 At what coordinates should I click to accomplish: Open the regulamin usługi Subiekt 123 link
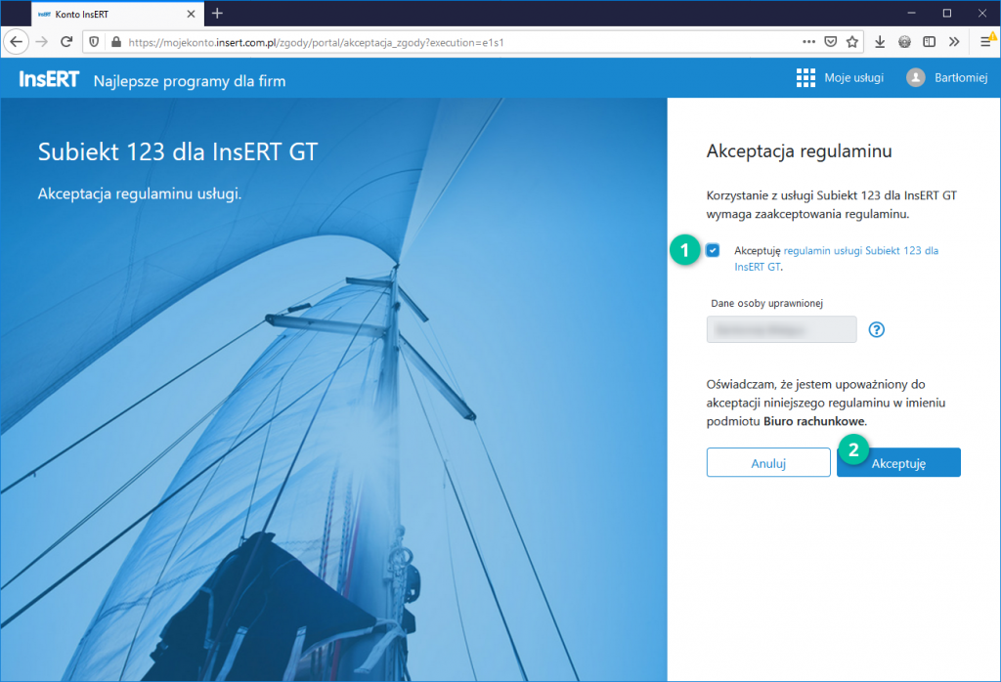tap(837, 258)
